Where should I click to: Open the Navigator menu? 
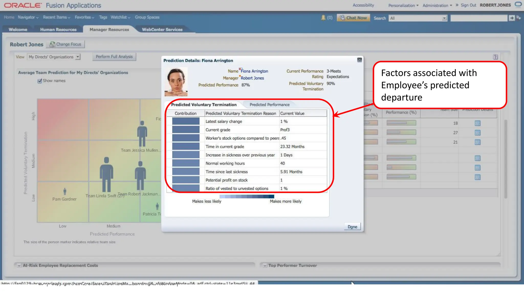pos(28,17)
